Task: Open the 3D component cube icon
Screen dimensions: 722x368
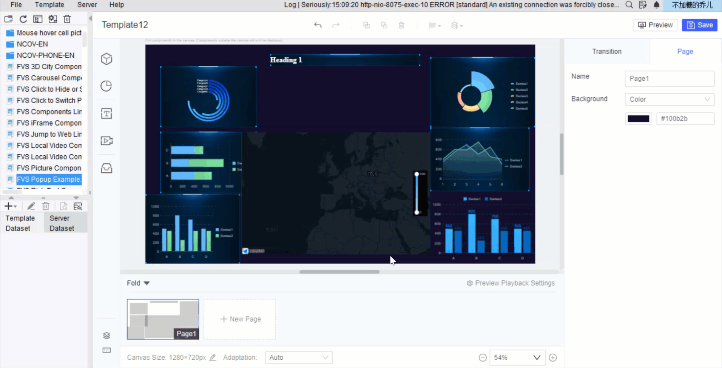Action: pos(106,59)
